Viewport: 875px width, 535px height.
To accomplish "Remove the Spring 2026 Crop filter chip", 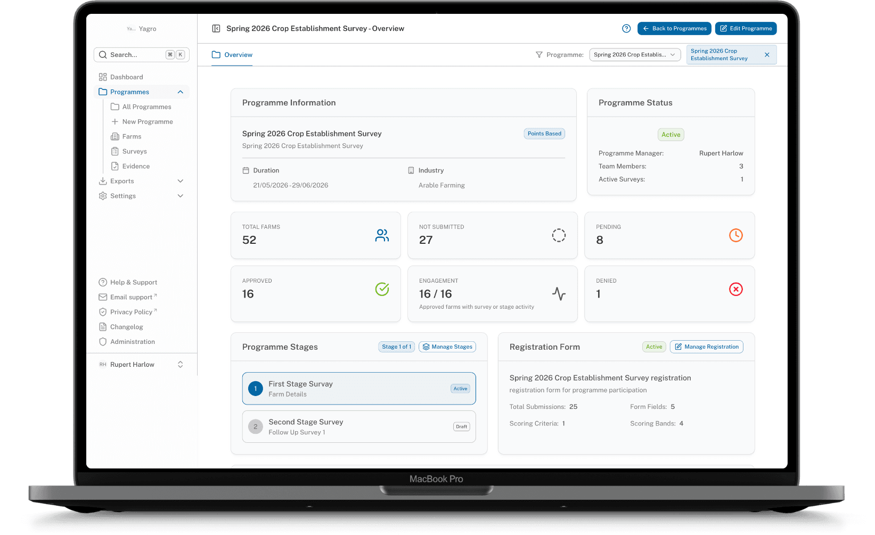I will tap(767, 55).
